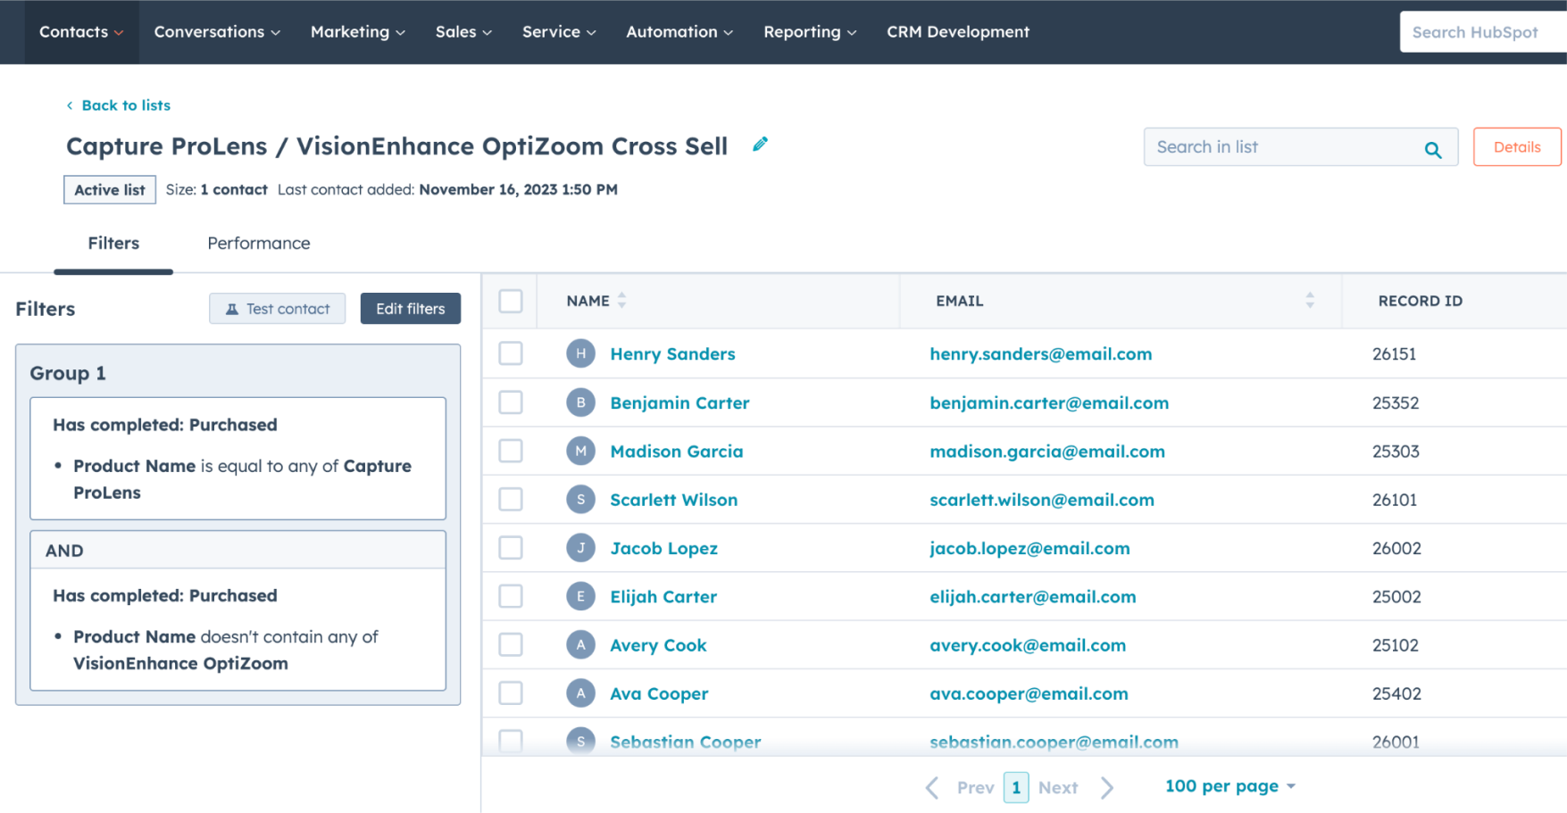The image size is (1567, 813).
Task: Check the box for Madison Garcia
Action: click(x=511, y=451)
